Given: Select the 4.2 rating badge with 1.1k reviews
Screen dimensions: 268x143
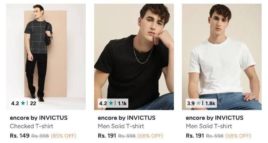Looking at the screenshot, I should [113, 103].
